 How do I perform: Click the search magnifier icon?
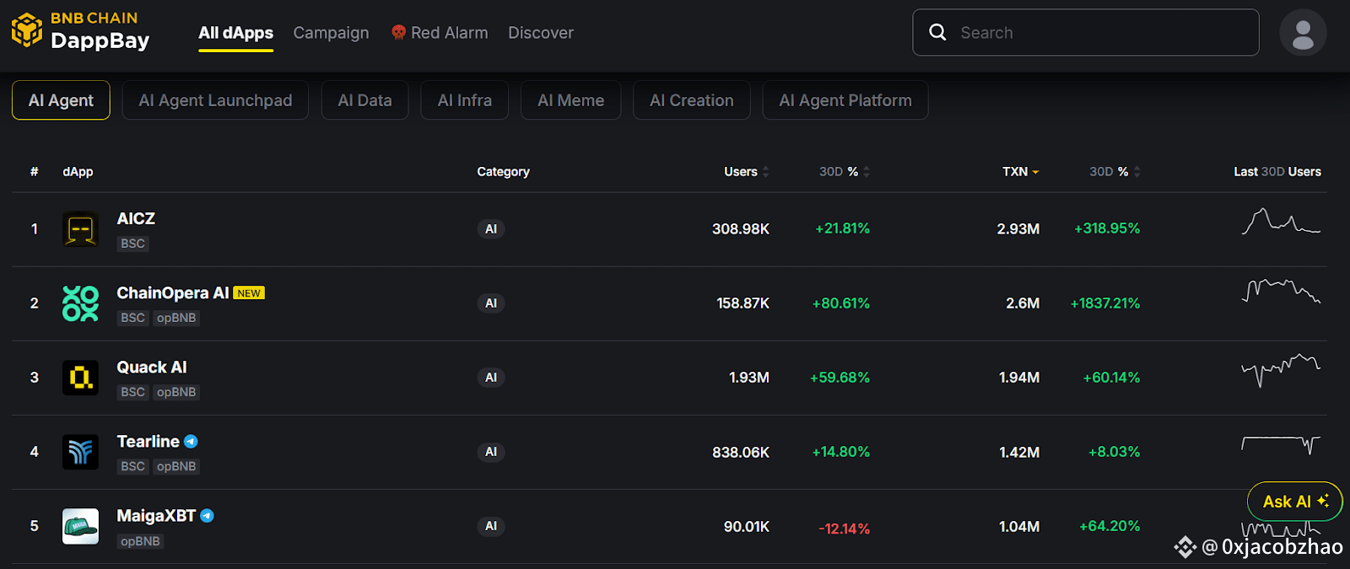tap(937, 32)
